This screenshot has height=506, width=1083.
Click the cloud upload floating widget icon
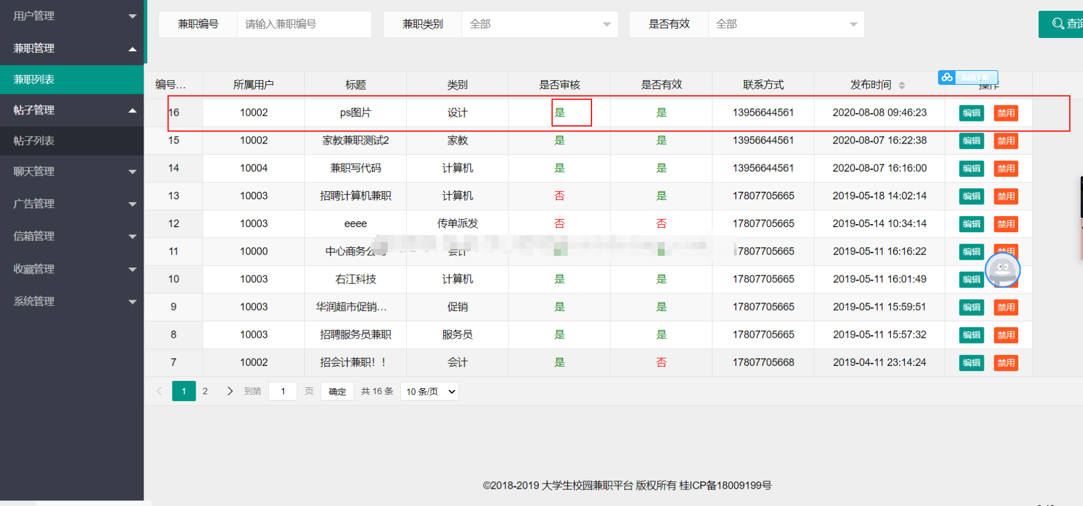click(947, 77)
